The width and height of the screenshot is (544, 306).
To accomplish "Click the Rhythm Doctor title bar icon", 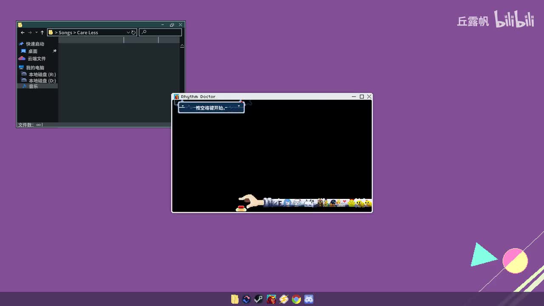I will click(x=177, y=96).
